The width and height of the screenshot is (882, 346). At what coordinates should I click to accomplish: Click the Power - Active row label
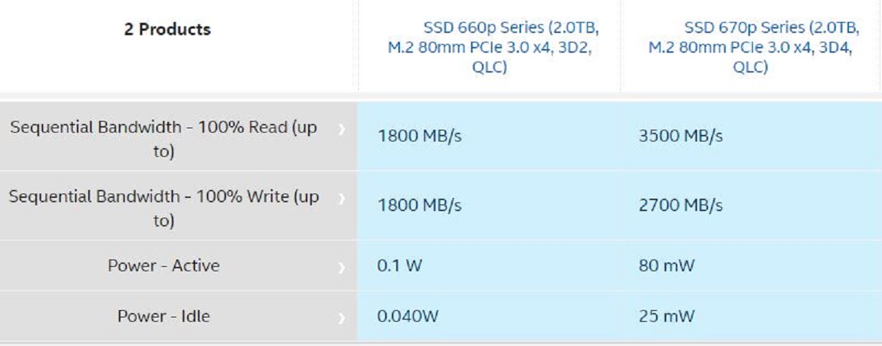pyautogui.click(x=163, y=265)
